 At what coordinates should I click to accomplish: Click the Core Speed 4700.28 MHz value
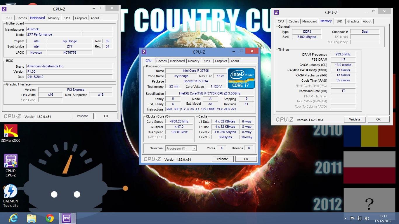[180, 122]
